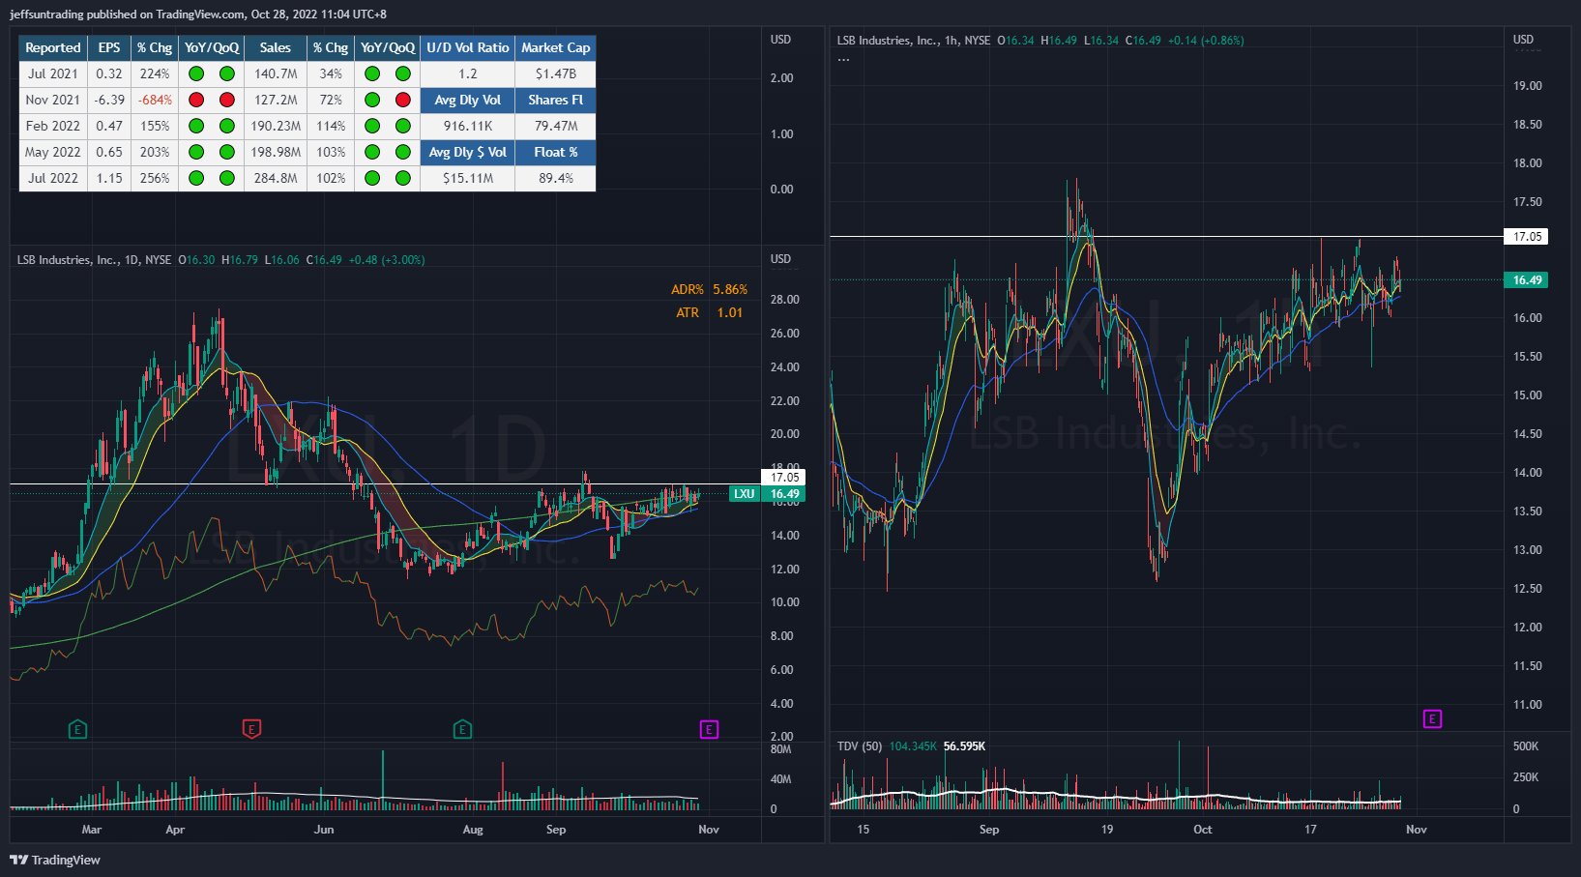Click the green earnings marker near March
Screen dimensions: 1581x877
click(x=77, y=729)
